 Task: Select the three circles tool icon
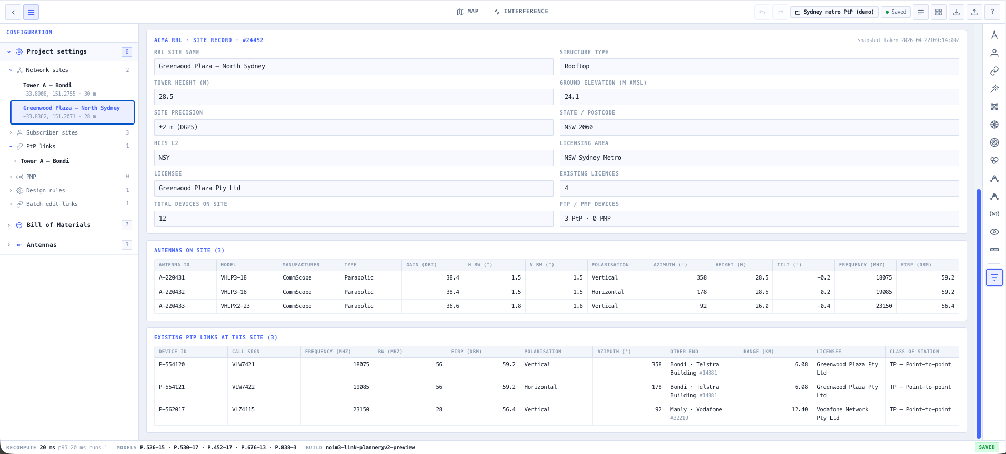click(994, 160)
